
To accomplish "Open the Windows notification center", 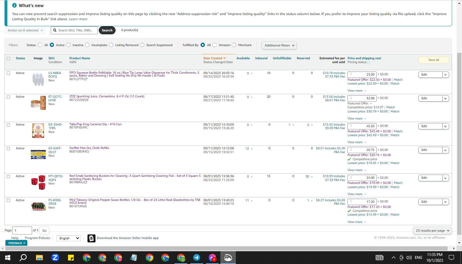I will (x=451, y=257).
